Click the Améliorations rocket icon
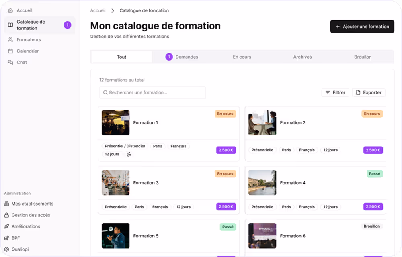 click(x=7, y=226)
